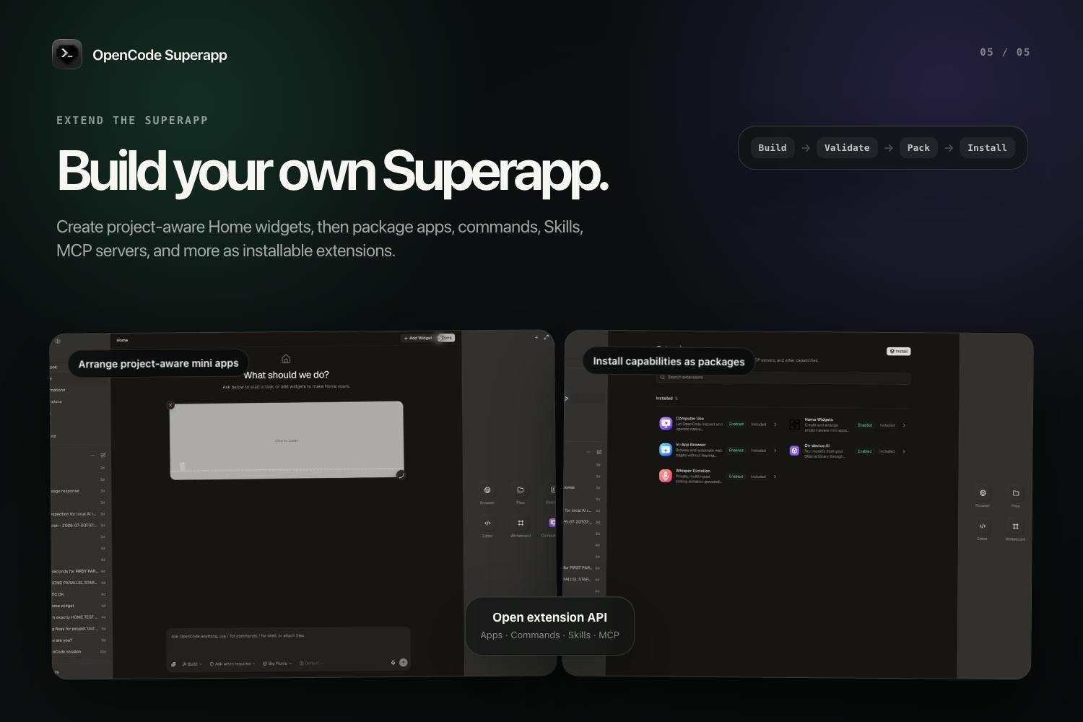Screen dimensions: 1083x722
Task: Open the Default dropdown in the prompt bar
Action: 311,663
